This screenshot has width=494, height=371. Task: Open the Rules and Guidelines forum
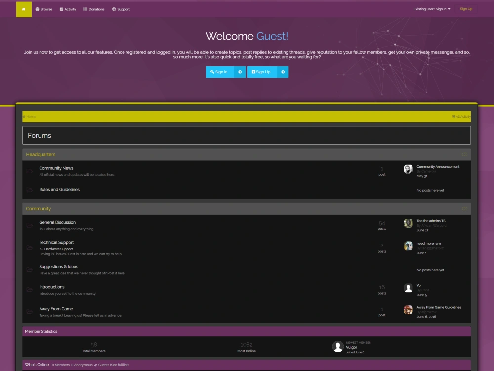[59, 189]
